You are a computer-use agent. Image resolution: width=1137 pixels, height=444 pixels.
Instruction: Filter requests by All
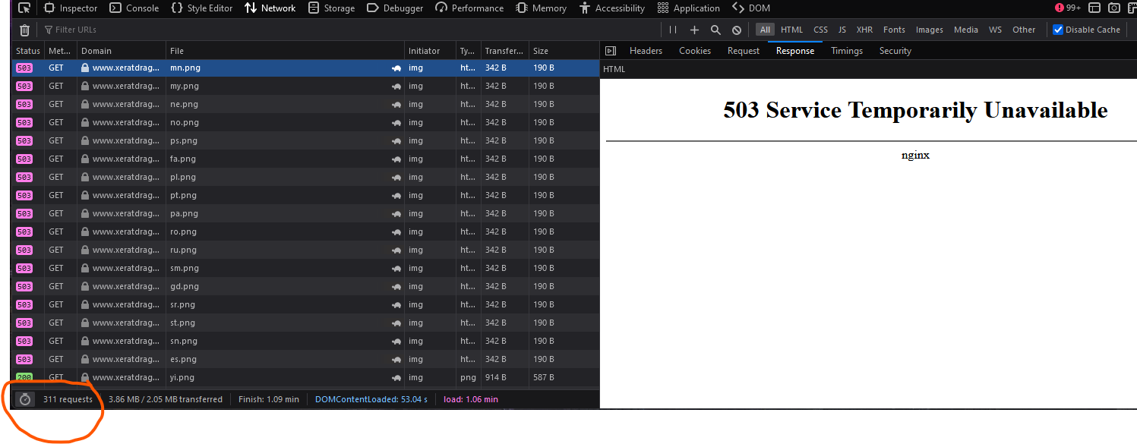pos(765,30)
